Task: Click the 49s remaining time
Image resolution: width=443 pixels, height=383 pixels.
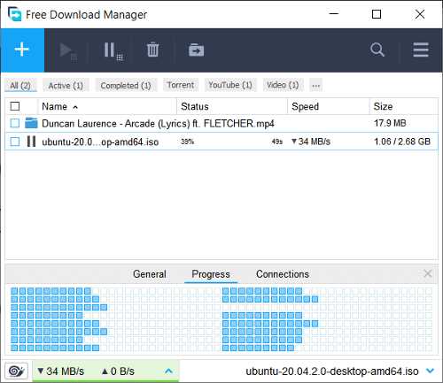Action: pyautogui.click(x=277, y=142)
